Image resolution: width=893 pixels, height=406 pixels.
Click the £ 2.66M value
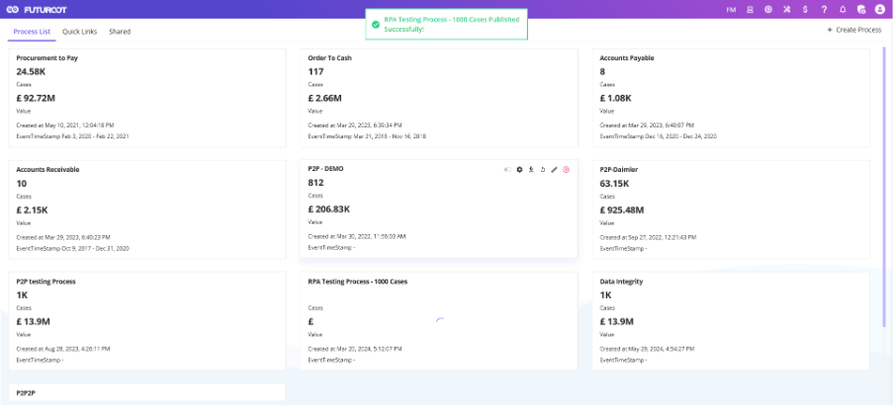pyautogui.click(x=324, y=99)
